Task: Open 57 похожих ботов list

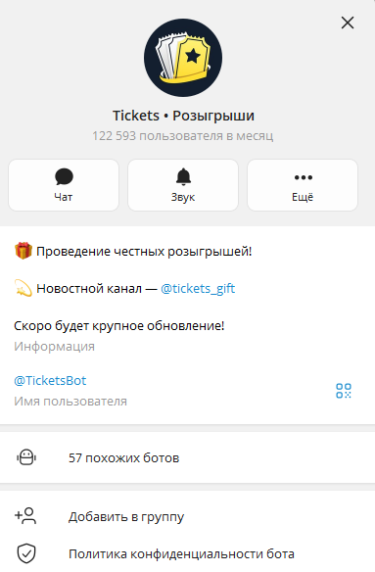Action: coord(188,457)
